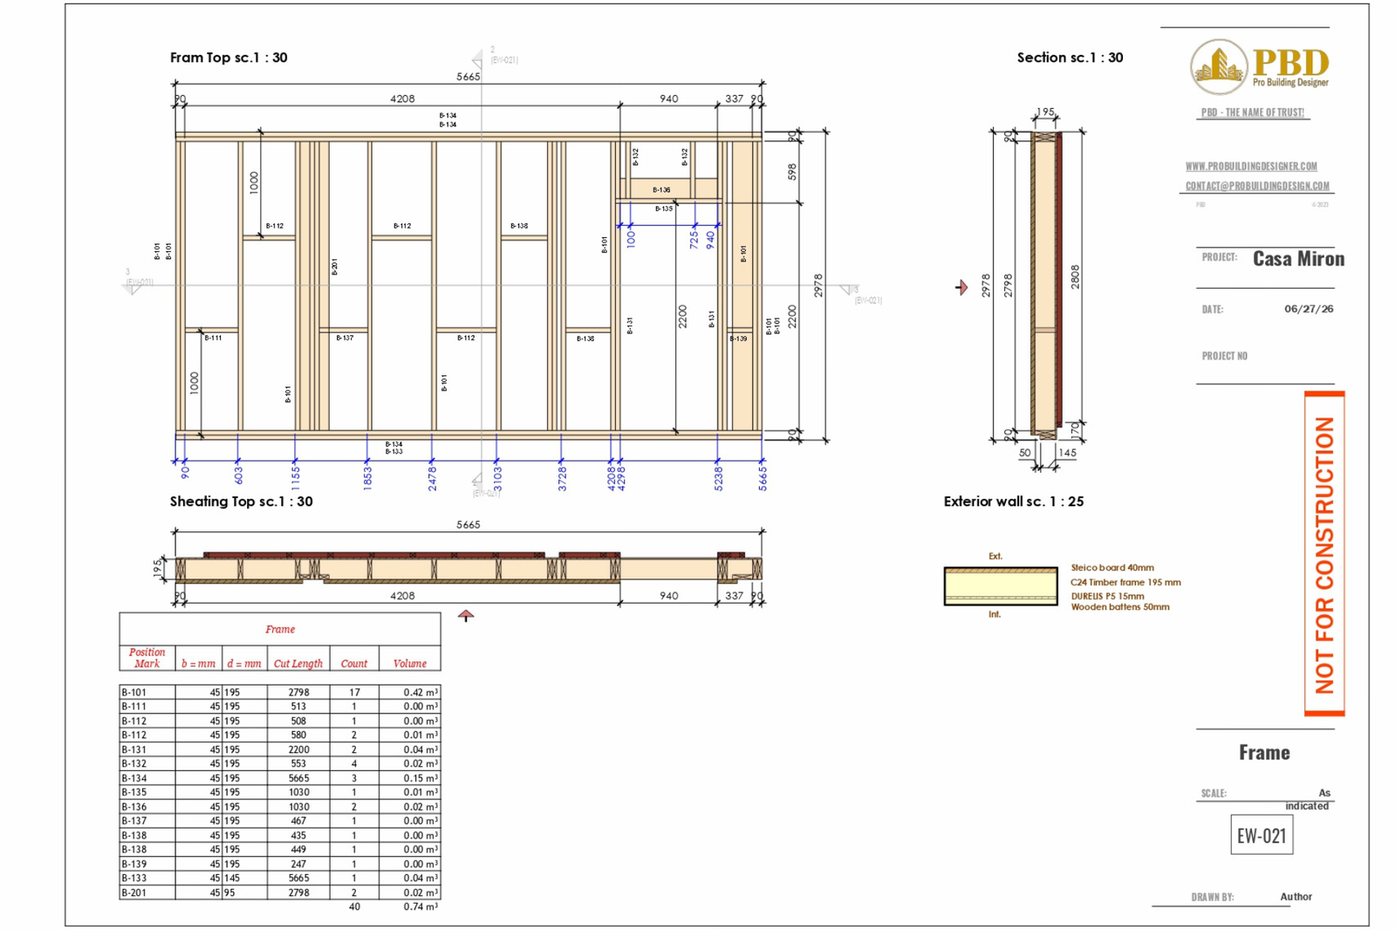
Task: Click the 'NOT FOR CONSTRUCTION' stamp
Action: pos(1324,555)
